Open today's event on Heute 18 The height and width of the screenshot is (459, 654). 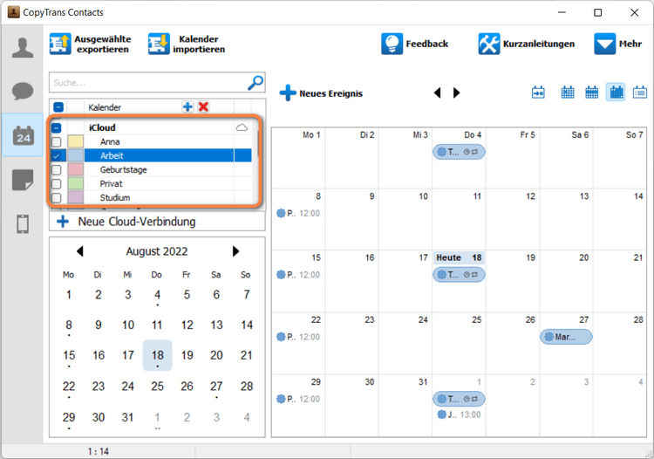coord(459,275)
